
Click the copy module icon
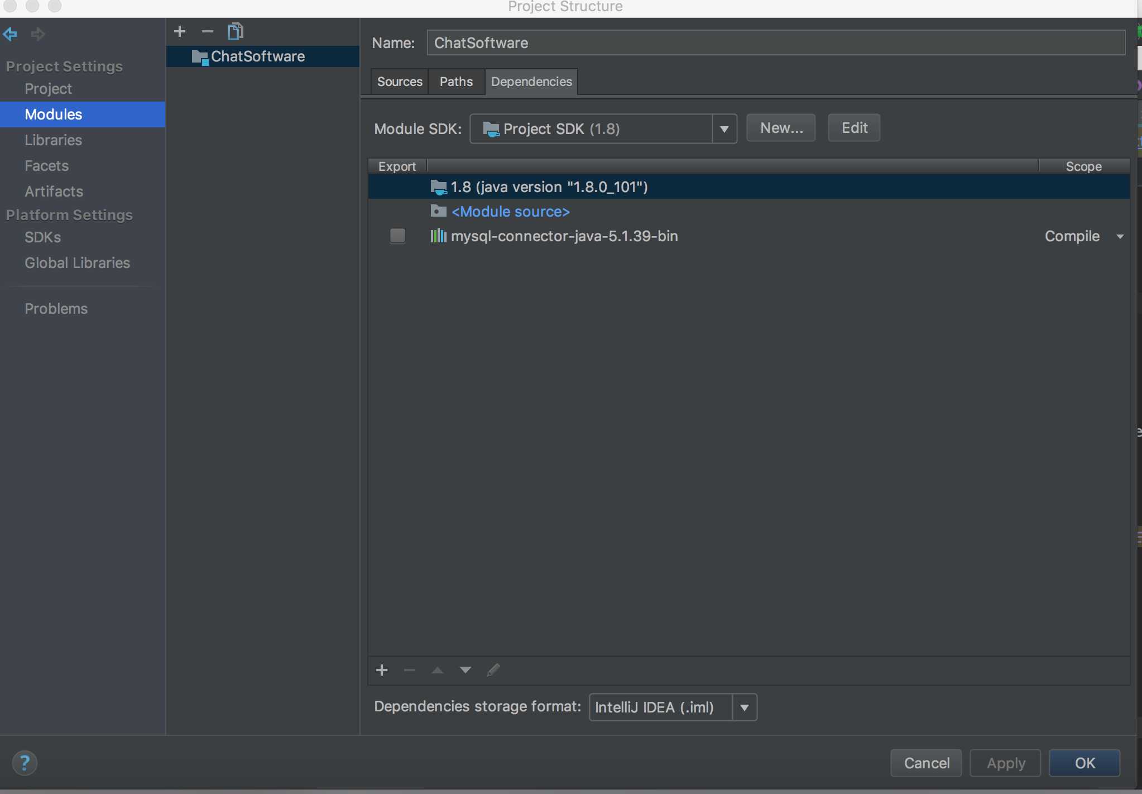(235, 32)
